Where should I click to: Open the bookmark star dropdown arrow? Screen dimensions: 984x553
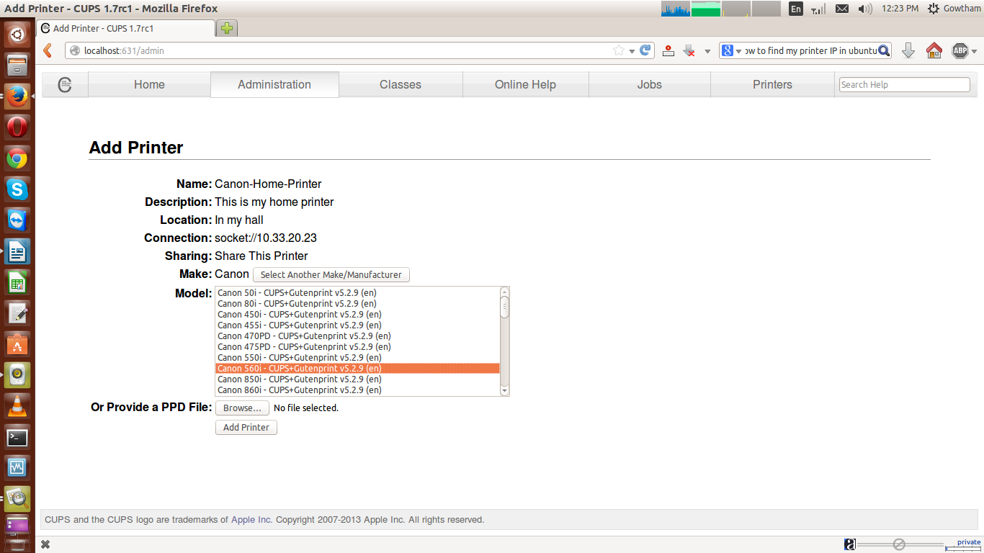[632, 51]
